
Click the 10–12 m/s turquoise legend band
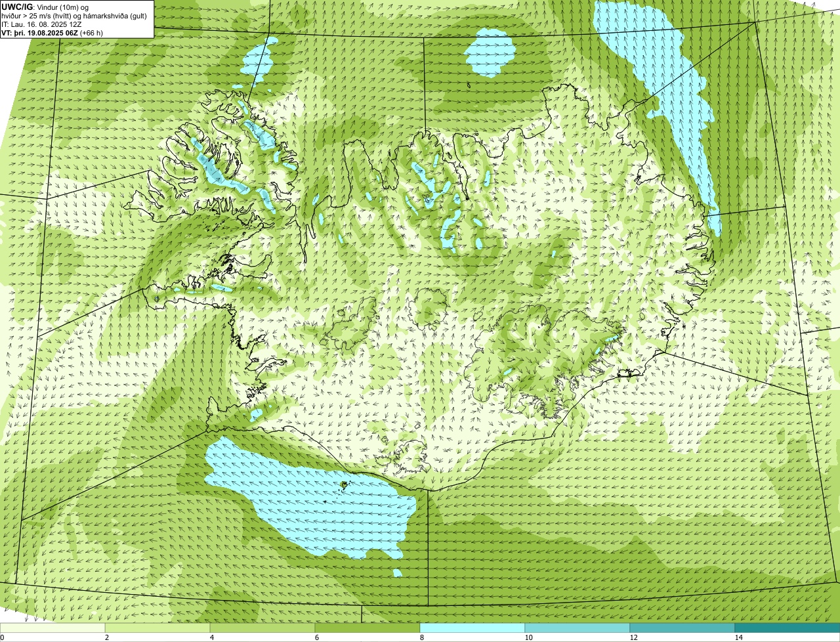(x=577, y=628)
